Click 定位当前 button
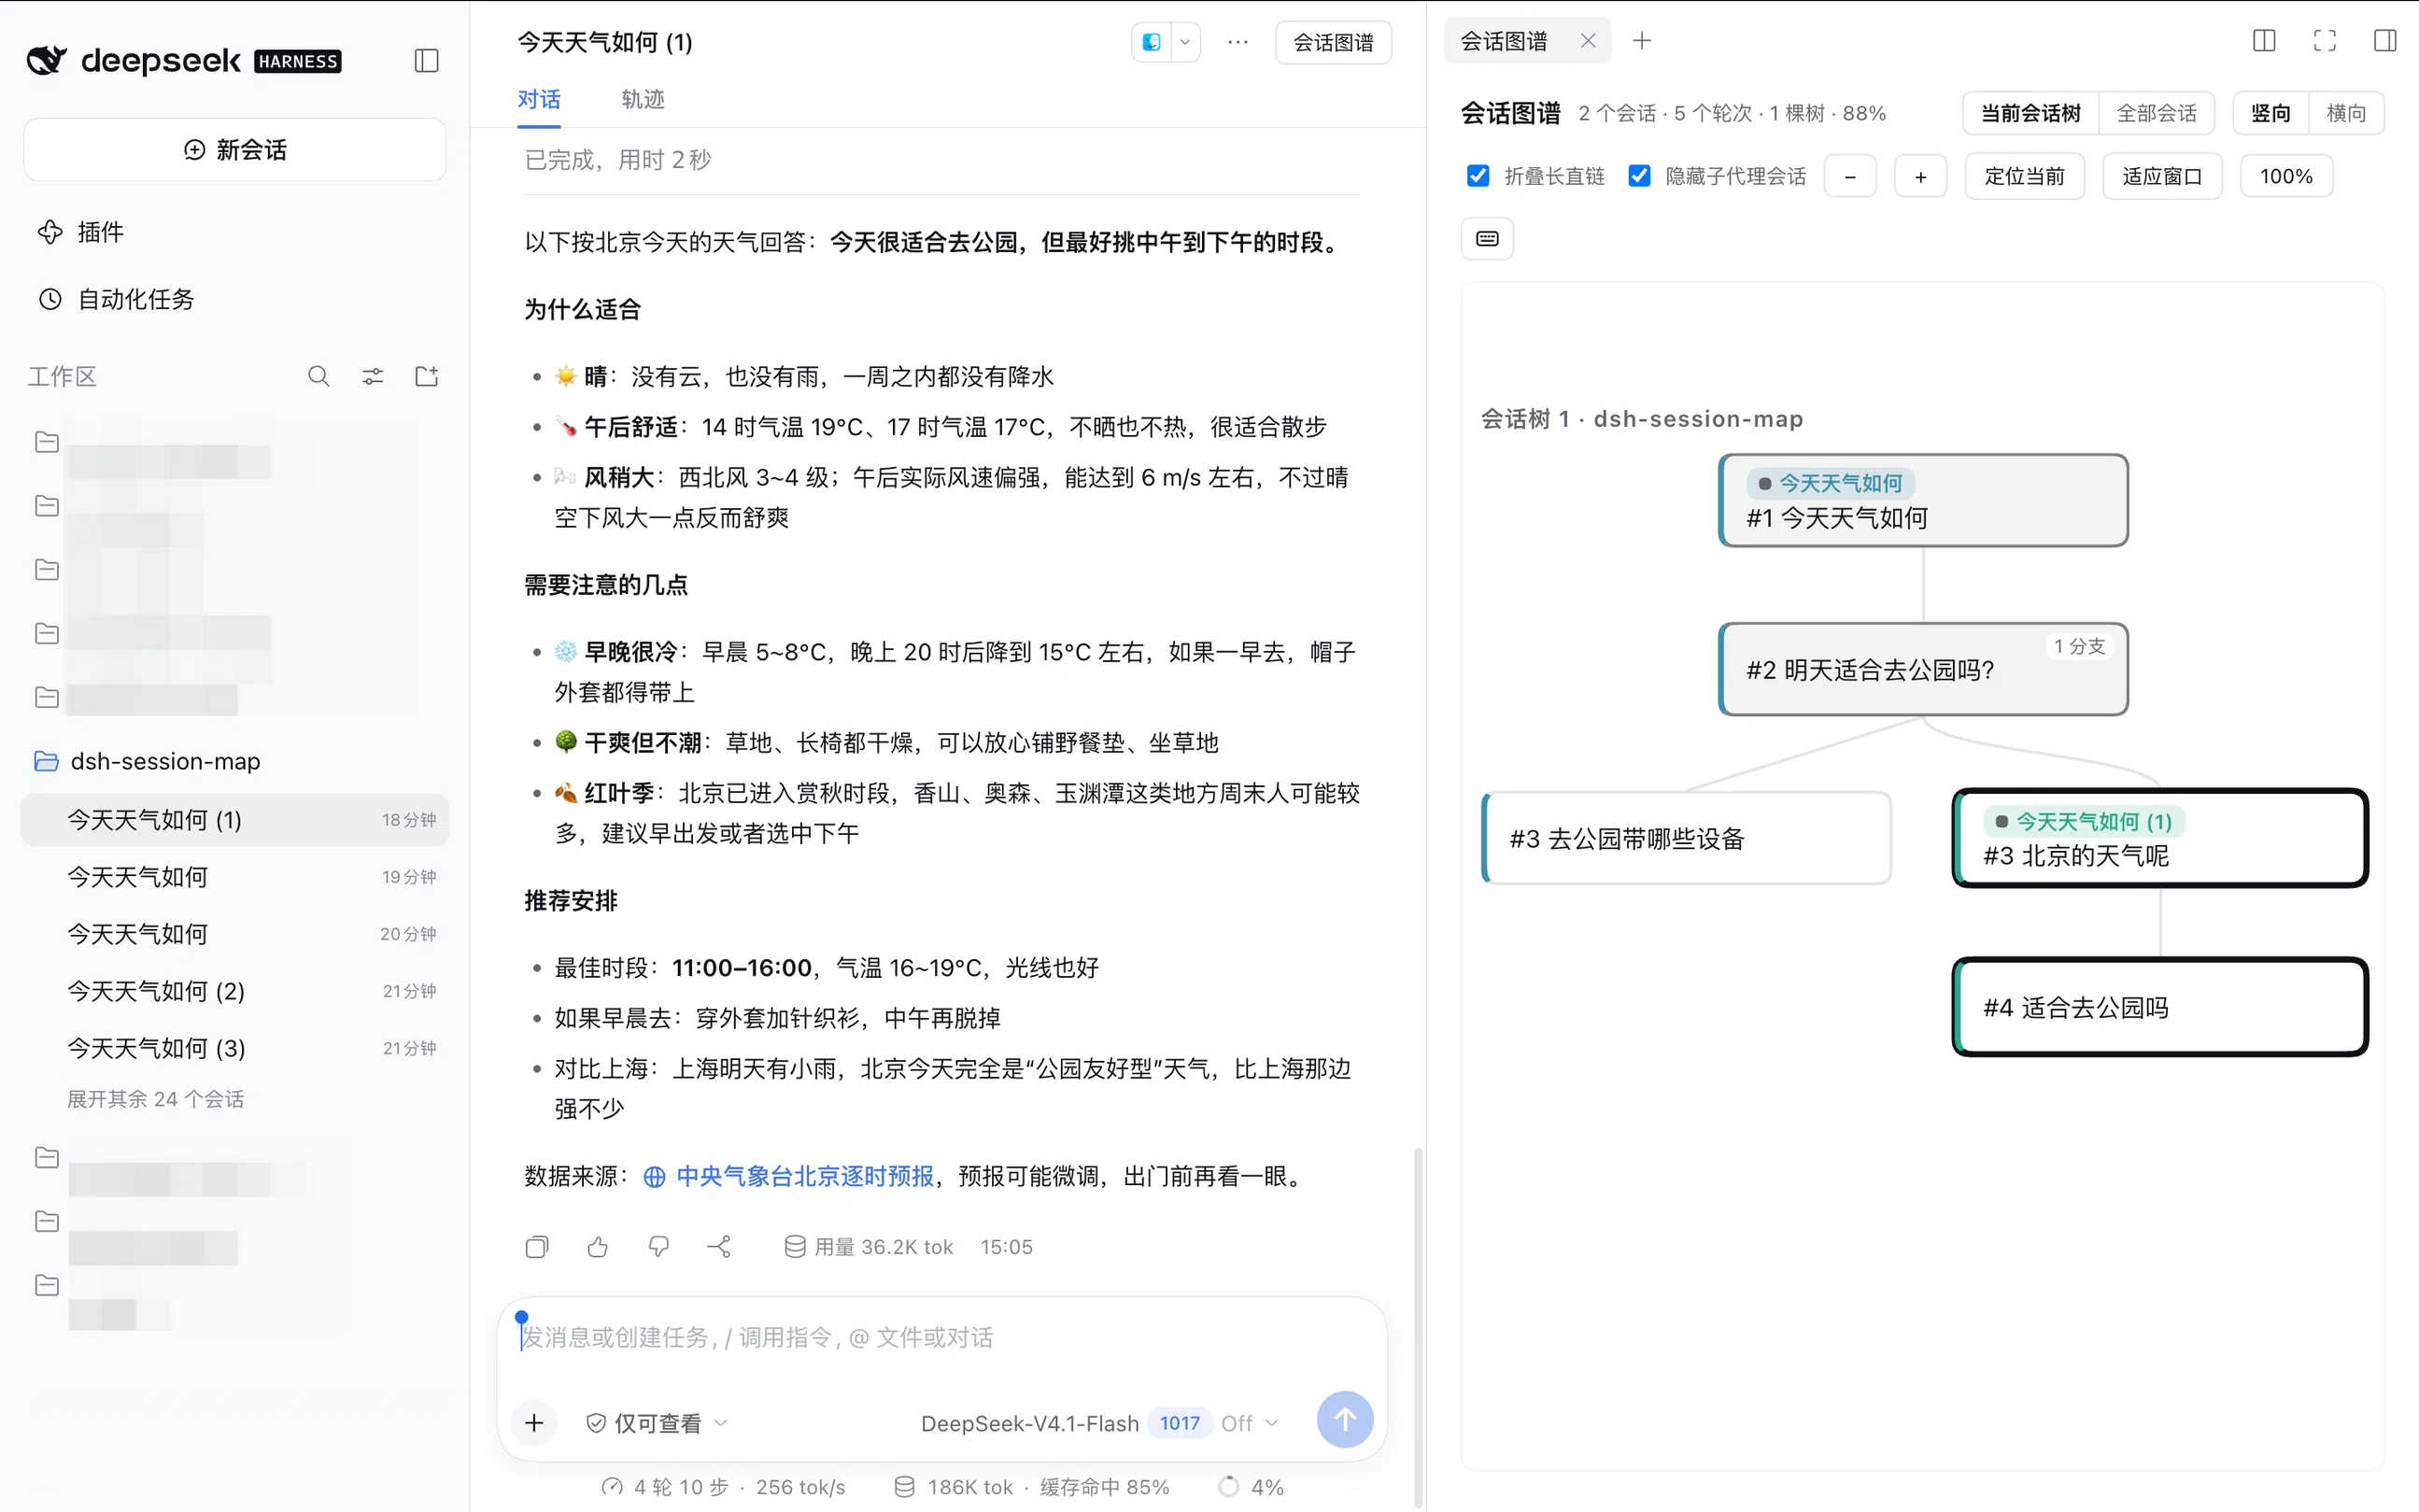This screenshot has width=2419, height=1512. pos(2024,176)
